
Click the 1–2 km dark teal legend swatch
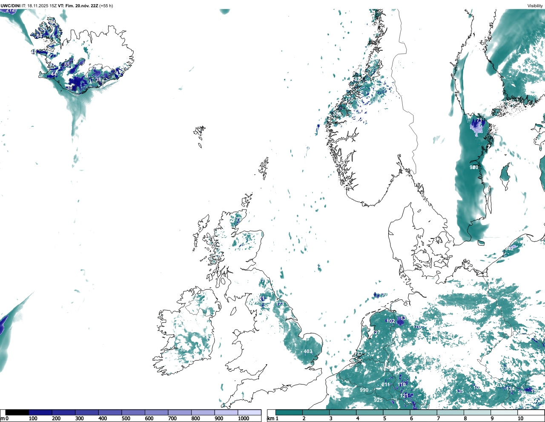289,413
